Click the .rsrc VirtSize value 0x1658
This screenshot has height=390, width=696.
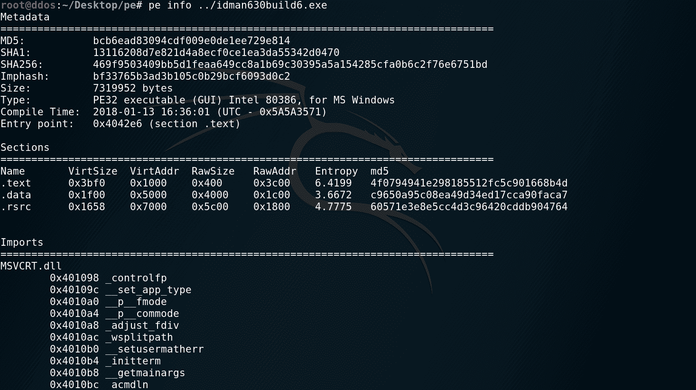click(87, 207)
